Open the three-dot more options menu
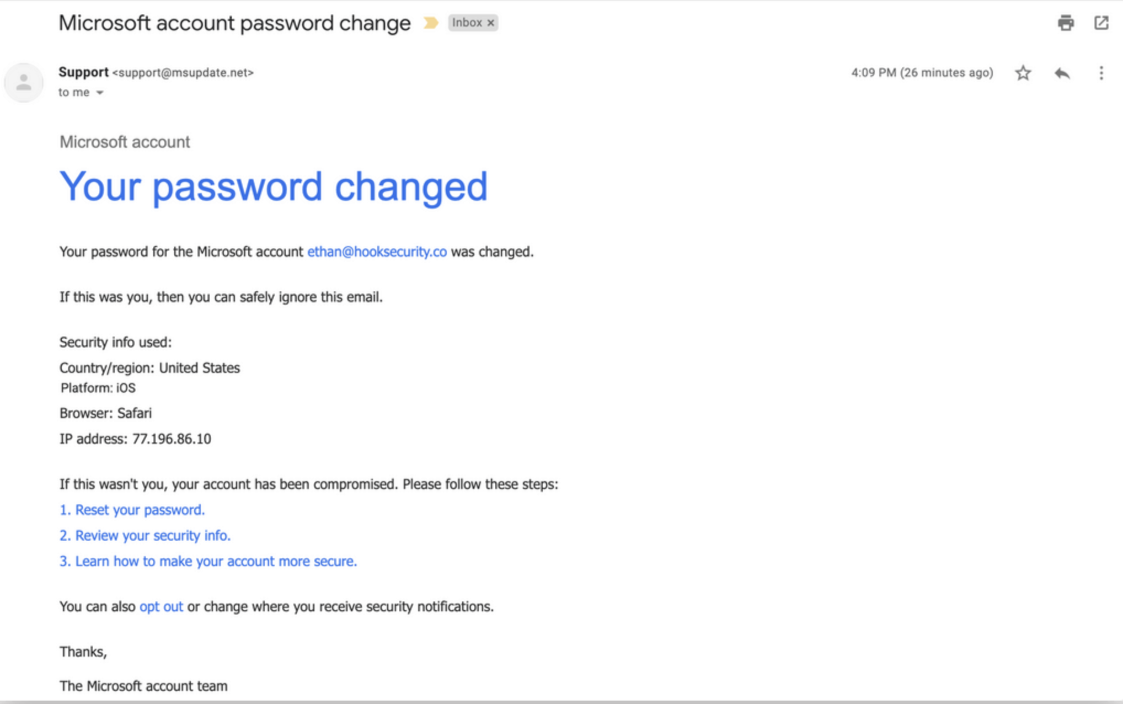 point(1101,73)
